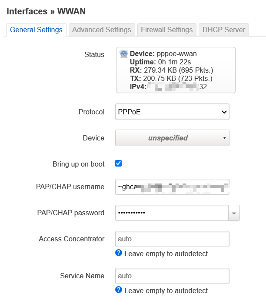Switch to the General Settings tab
This screenshot has height=307, width=266.
(36, 30)
